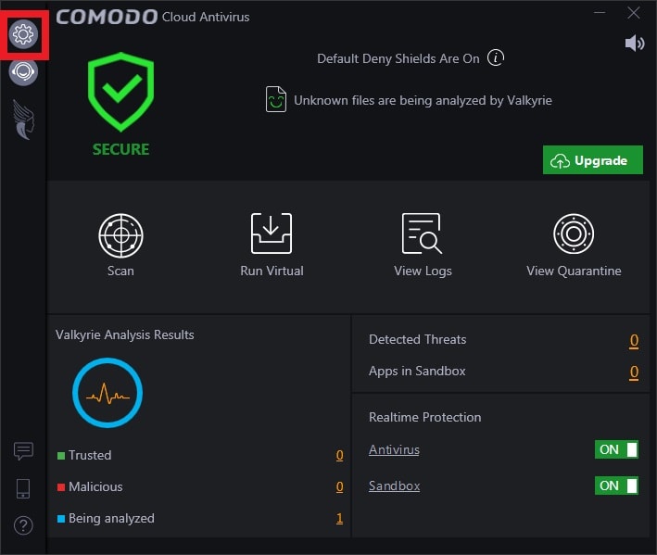Click the 'Trusted' legend label

[x=90, y=455]
